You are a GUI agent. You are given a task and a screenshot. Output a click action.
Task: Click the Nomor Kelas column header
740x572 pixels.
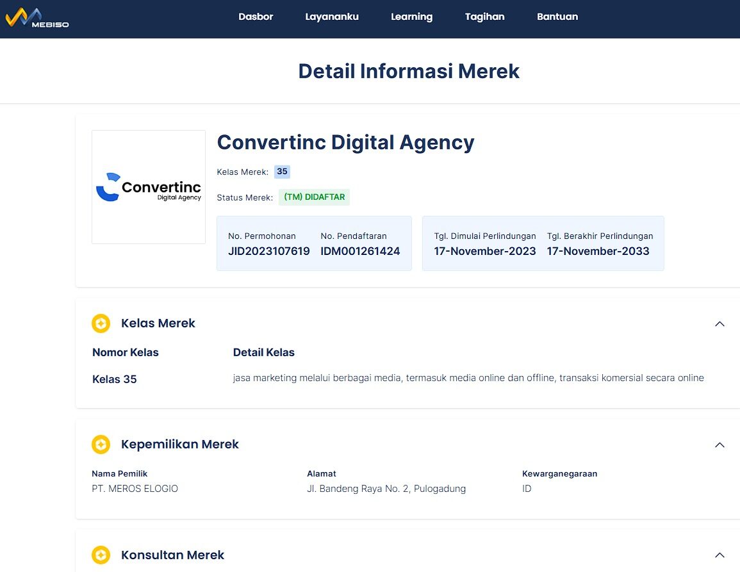click(x=126, y=352)
